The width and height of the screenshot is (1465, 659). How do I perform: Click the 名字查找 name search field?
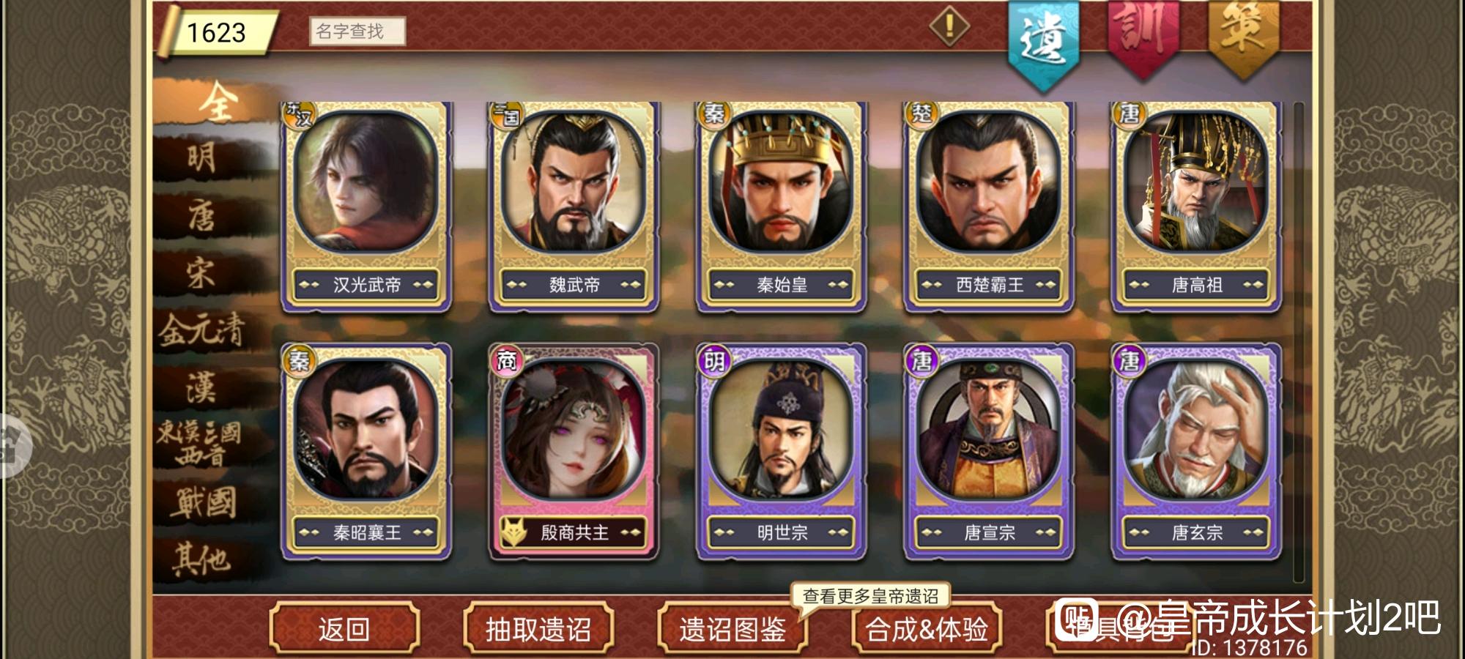[x=357, y=31]
